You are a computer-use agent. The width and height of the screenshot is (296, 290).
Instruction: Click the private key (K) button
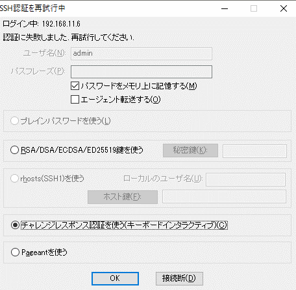click(x=190, y=150)
